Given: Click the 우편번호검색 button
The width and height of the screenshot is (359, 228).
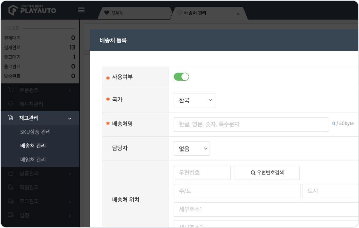Looking at the screenshot, I should (267, 173).
